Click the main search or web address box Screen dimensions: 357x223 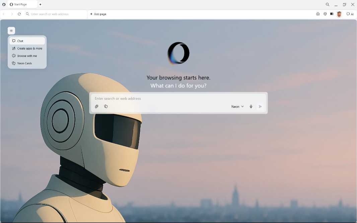click(x=178, y=99)
